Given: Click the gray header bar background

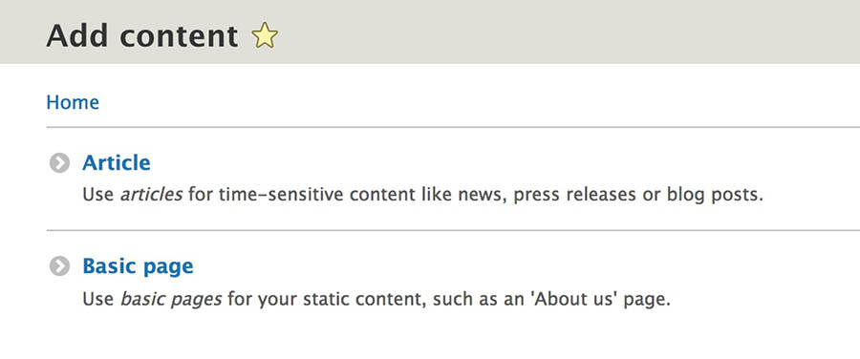Looking at the screenshot, I should [x=548, y=32].
